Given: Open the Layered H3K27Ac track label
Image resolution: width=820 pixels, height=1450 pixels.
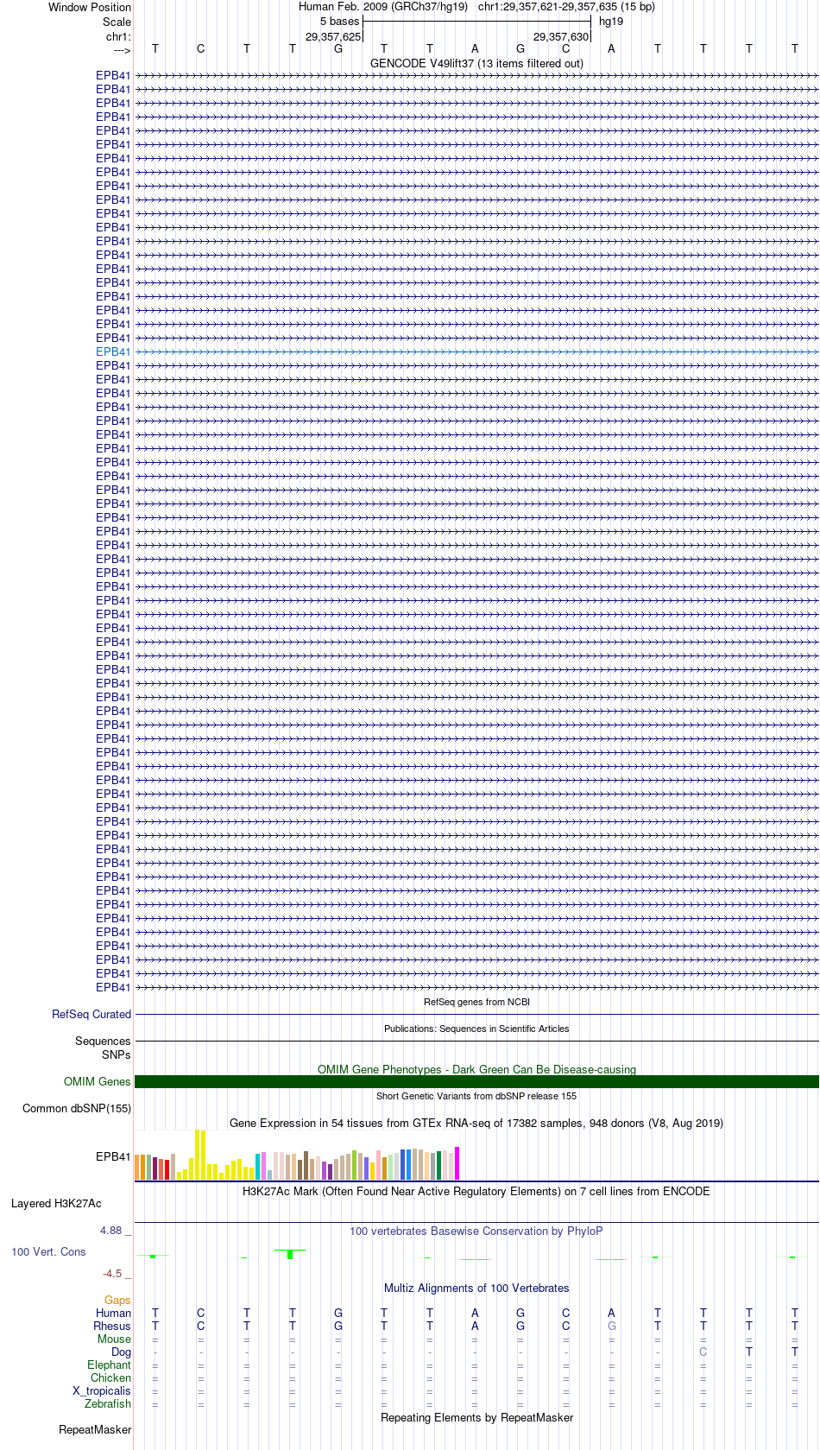Looking at the screenshot, I should tap(56, 1203).
